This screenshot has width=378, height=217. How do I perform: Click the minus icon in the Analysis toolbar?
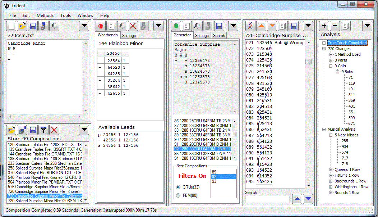tap(335, 26)
